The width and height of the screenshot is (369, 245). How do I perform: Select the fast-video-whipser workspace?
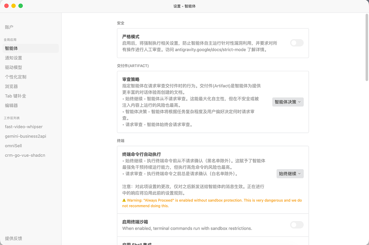coord(24,127)
